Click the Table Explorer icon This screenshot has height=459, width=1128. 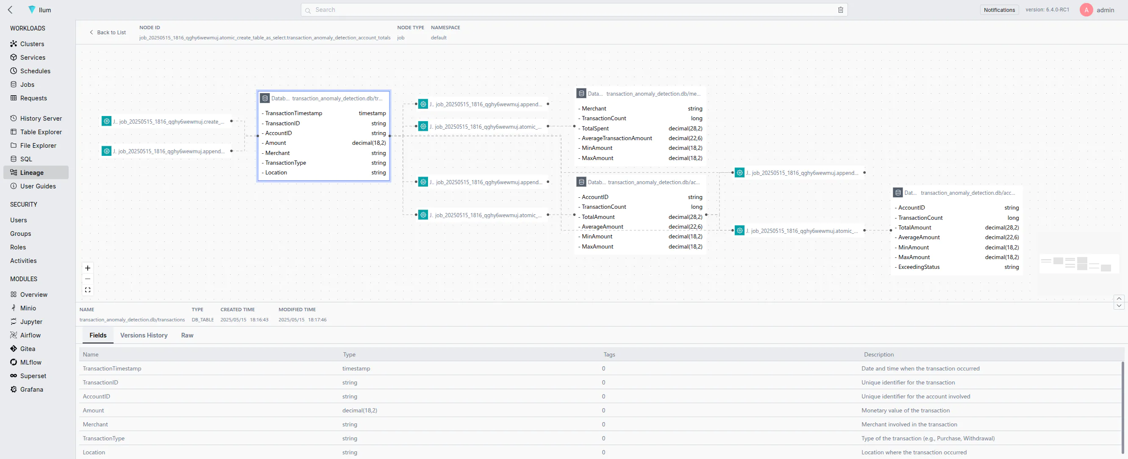click(x=14, y=132)
